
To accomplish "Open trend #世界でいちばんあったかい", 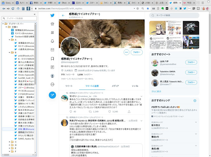I will coord(166,107).
